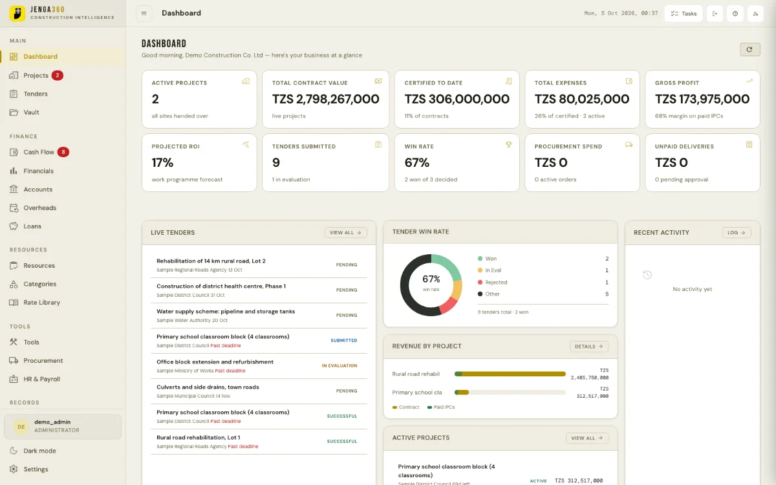
Task: Click the Rural road rehabil revenue bar
Action: (510, 374)
